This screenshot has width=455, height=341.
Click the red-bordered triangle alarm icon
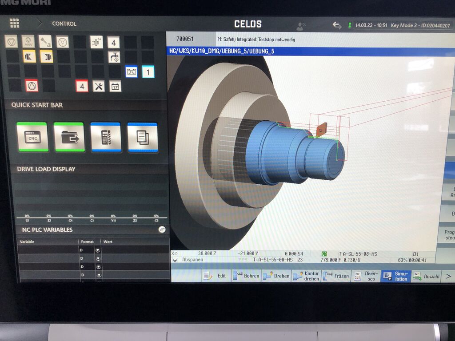(32, 86)
